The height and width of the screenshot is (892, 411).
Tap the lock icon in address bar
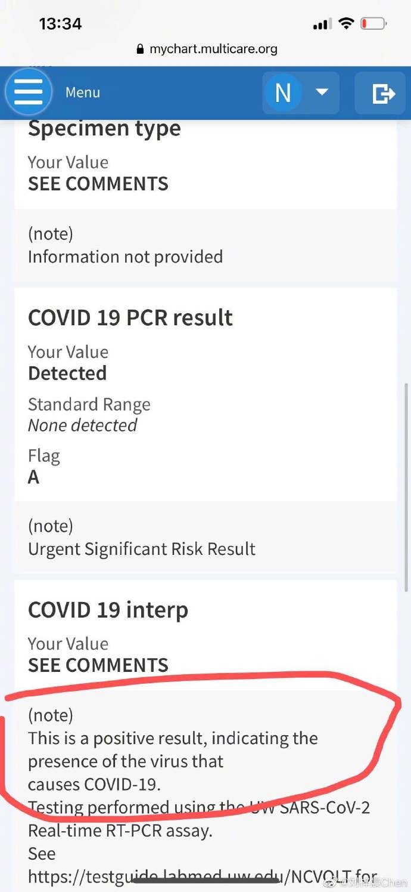(141, 50)
